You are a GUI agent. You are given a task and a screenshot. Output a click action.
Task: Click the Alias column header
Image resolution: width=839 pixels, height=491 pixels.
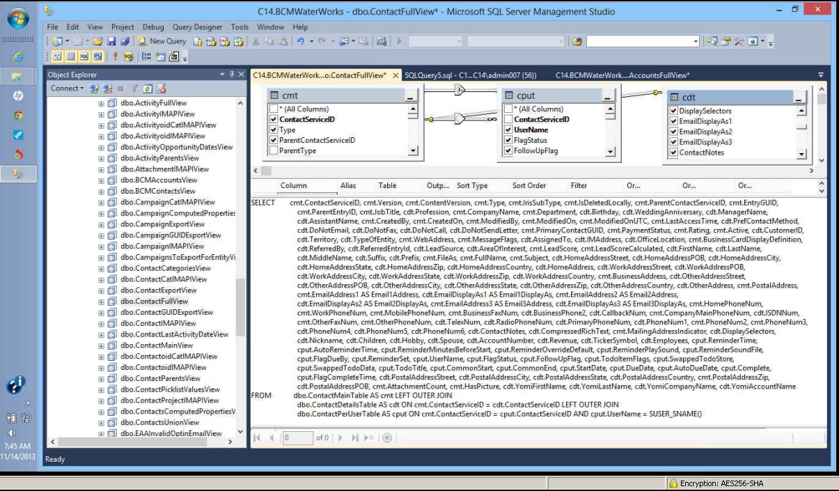tap(348, 186)
